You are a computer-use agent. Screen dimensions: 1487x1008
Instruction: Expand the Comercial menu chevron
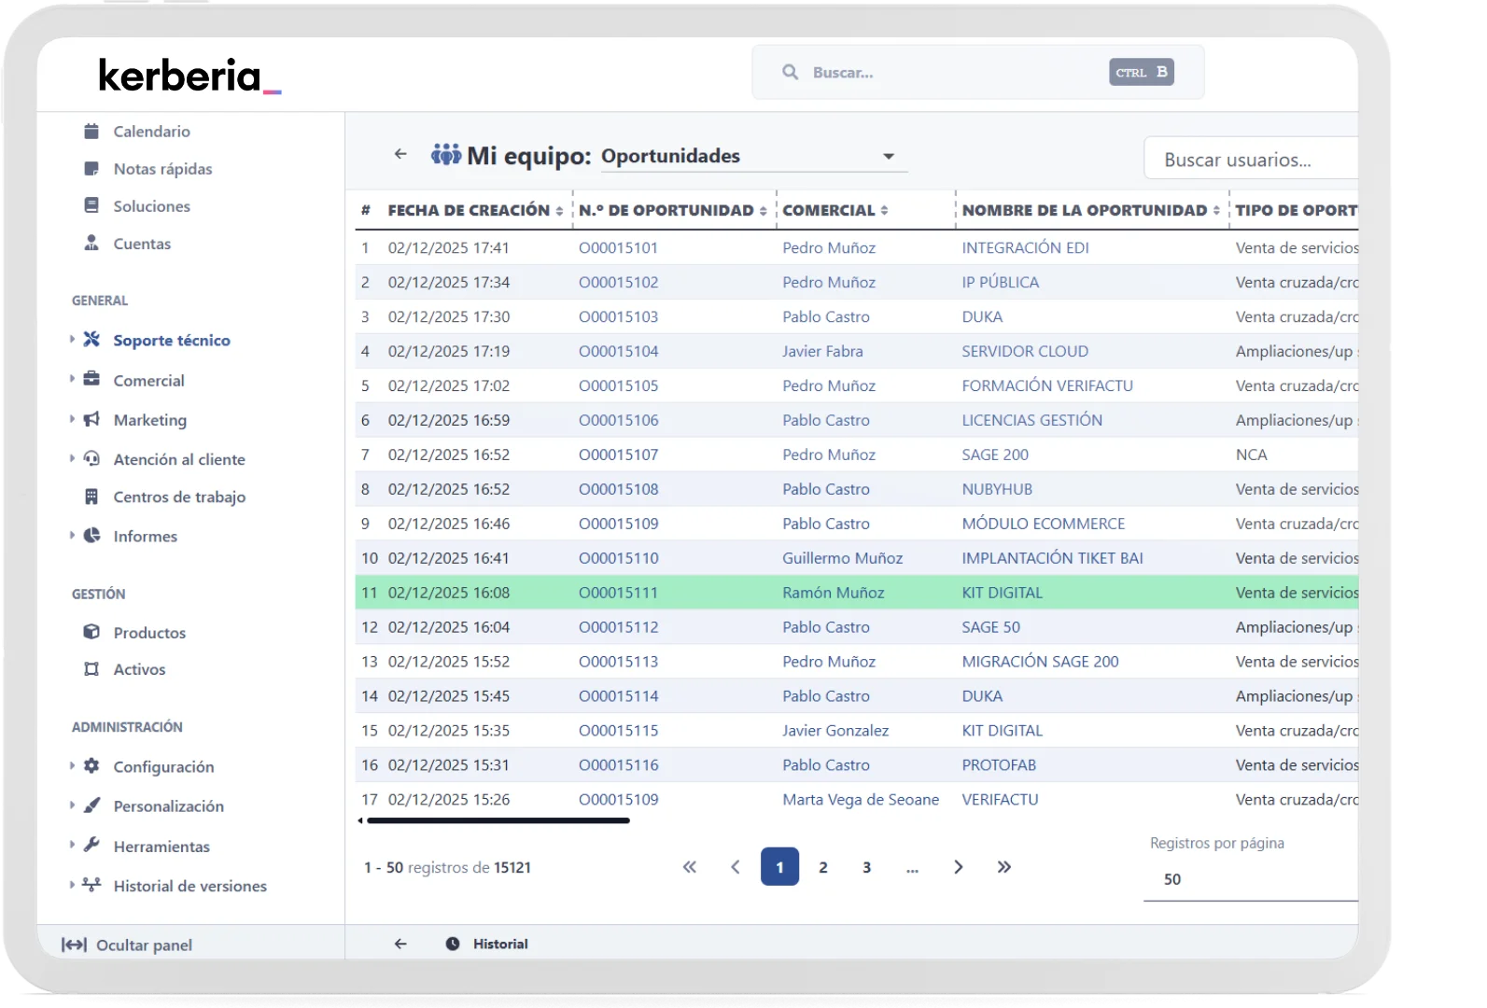click(72, 379)
